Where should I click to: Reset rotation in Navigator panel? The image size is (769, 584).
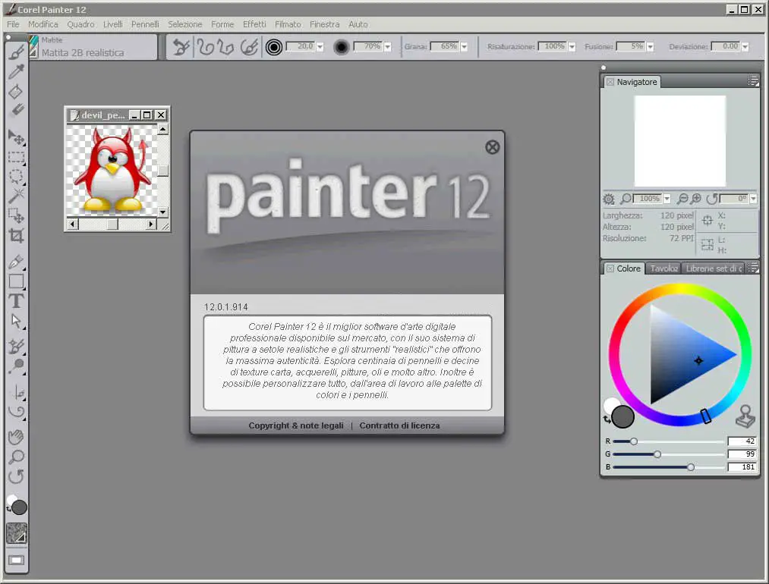711,199
